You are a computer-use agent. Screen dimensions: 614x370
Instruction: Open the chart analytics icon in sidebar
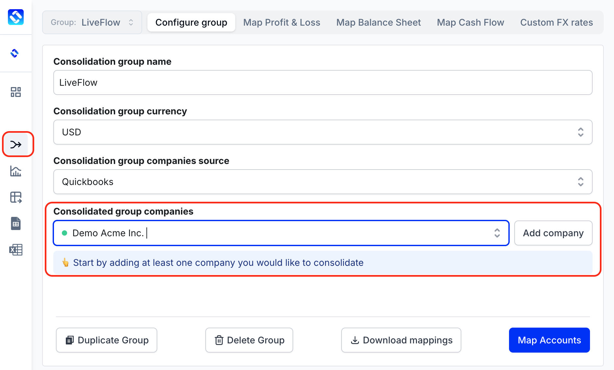point(16,171)
